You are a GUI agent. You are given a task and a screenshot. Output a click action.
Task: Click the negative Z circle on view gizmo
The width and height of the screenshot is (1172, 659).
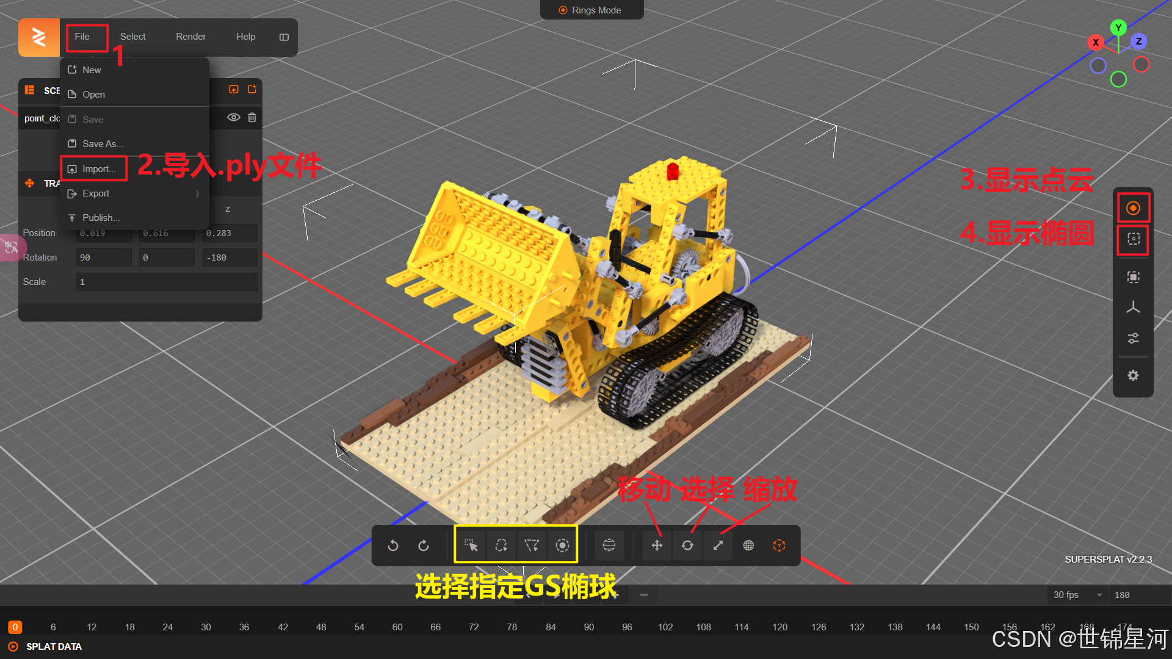click(1098, 65)
